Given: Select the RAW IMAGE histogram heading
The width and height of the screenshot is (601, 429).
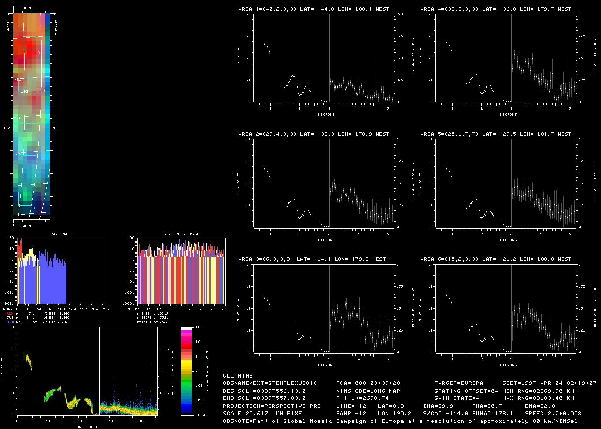Looking at the screenshot, I should click(61, 234).
